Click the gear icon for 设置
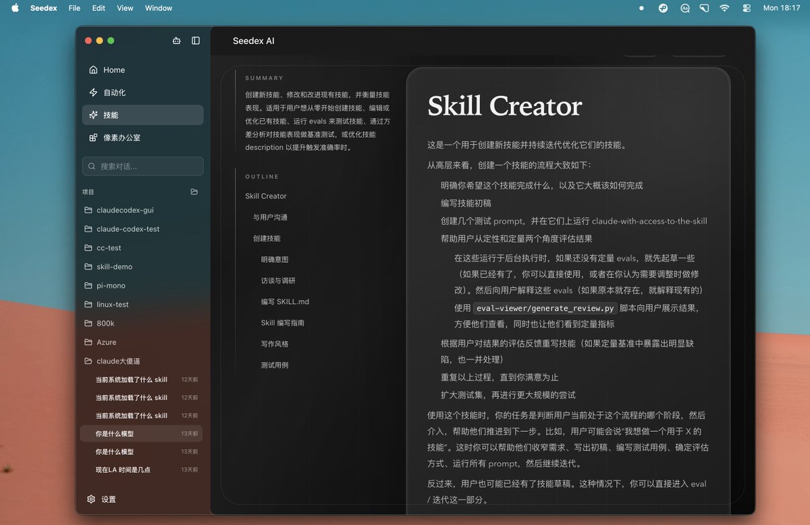 (x=91, y=499)
